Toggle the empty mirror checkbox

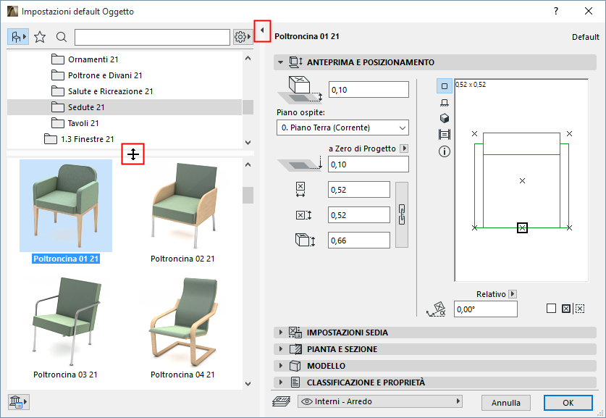point(551,308)
